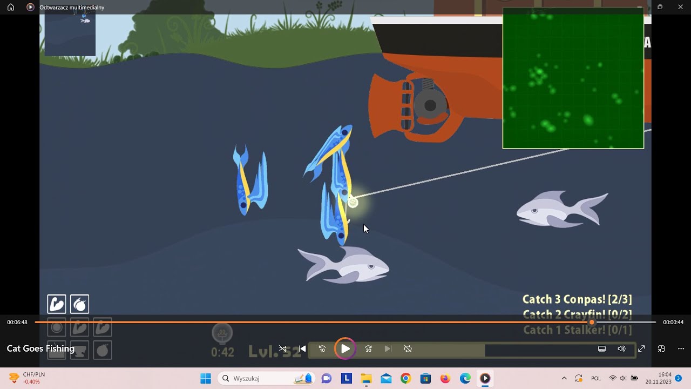Screen dimensions: 691x389
Task: Click the media player home icon
Action: 11,7
